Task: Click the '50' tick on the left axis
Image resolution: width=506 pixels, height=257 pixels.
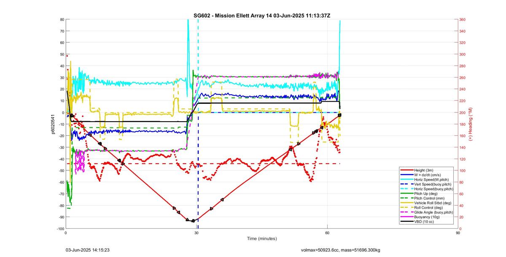Action: coord(62,54)
